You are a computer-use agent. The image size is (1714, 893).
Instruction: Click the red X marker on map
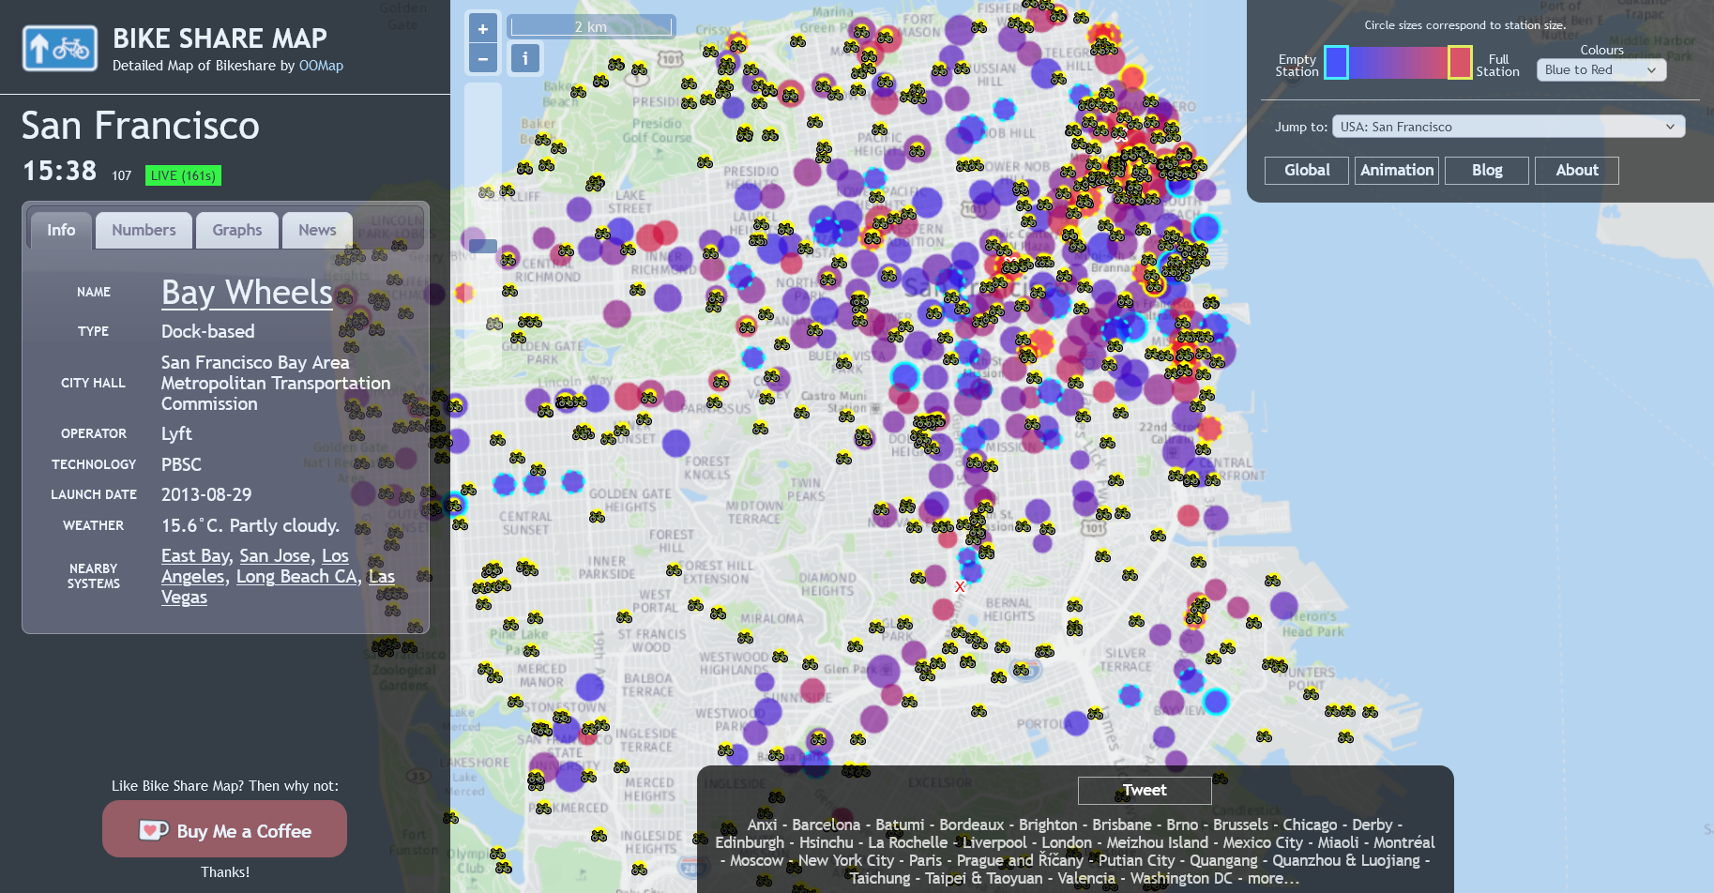click(960, 587)
